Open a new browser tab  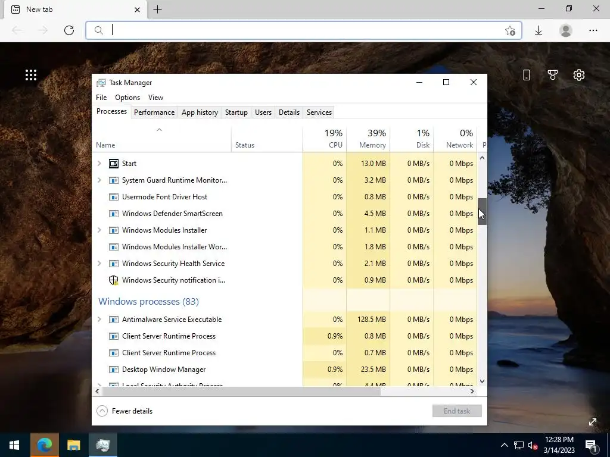(157, 10)
